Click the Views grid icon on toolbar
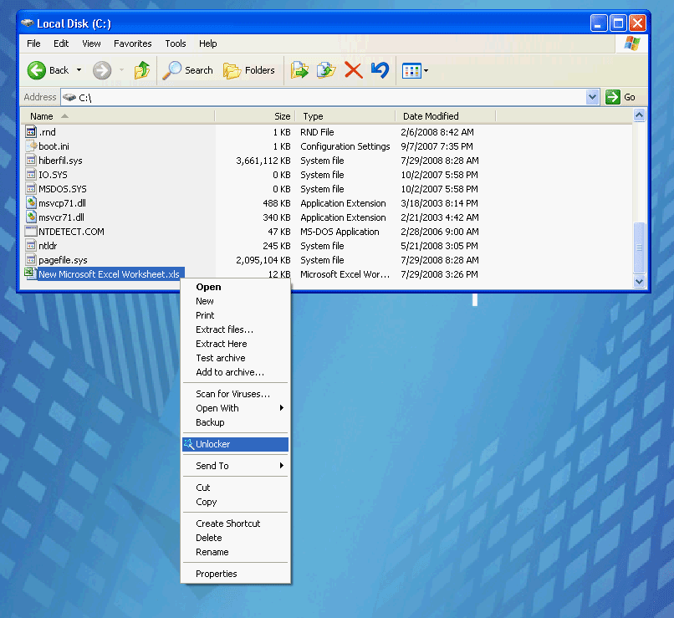This screenshot has height=618, width=674. click(x=411, y=70)
